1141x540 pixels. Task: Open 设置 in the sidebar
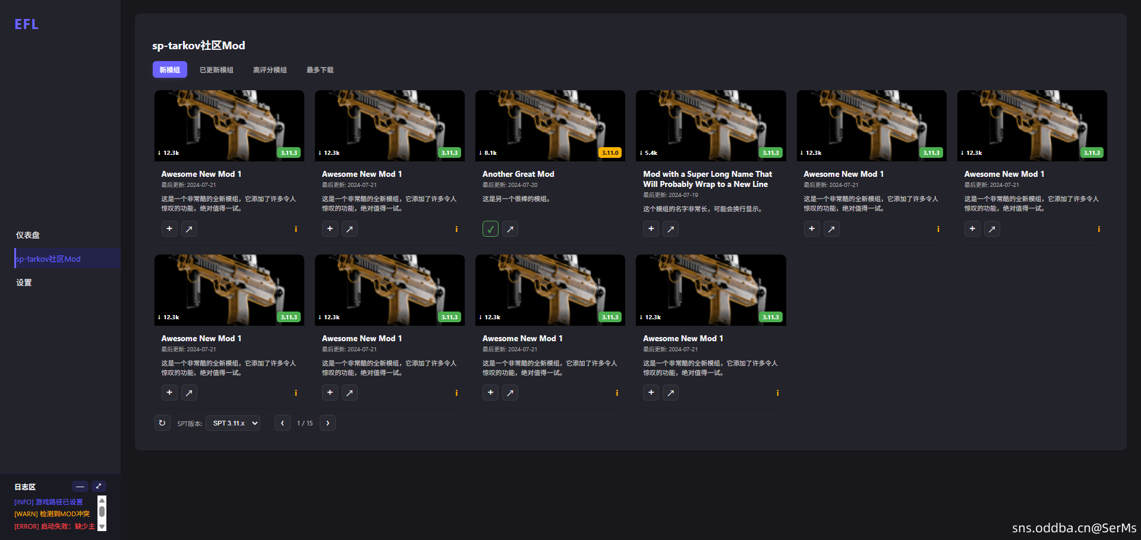[x=24, y=282]
